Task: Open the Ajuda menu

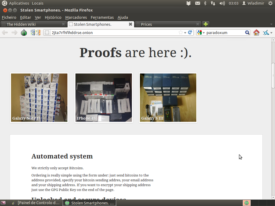Action: (x=122, y=17)
